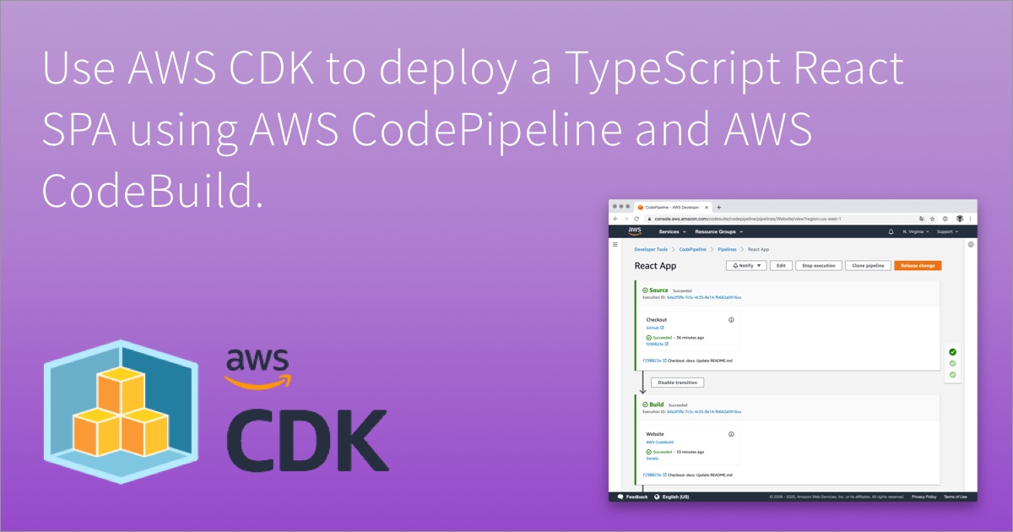Bookmark page with star icon
Viewport: 1013px width, 532px height.
coord(932,218)
